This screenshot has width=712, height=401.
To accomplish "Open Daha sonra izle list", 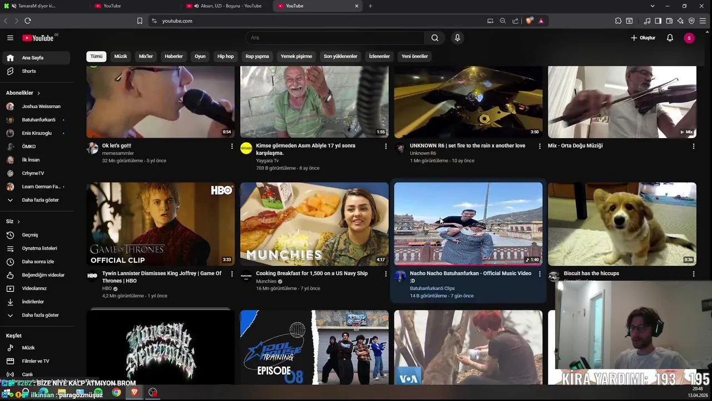I will 36,262.
